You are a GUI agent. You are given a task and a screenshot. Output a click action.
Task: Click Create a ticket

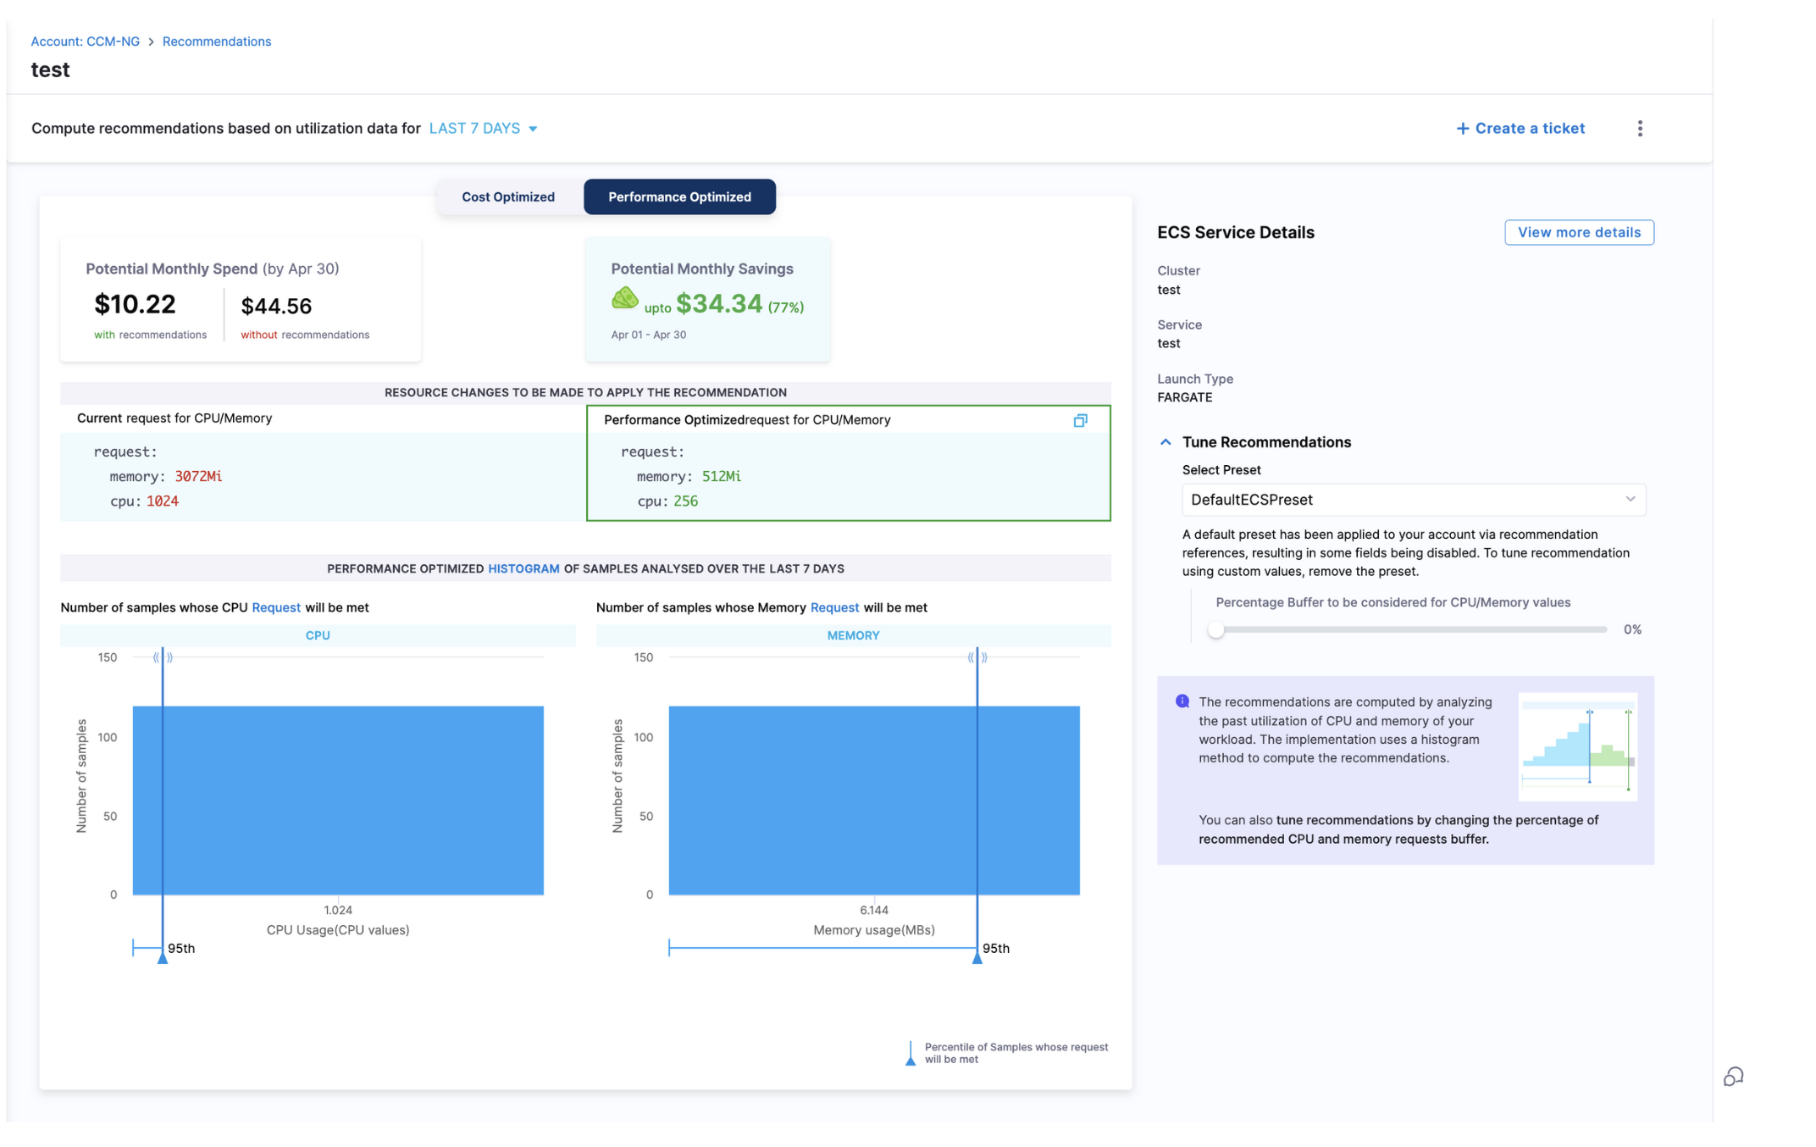[1520, 129]
